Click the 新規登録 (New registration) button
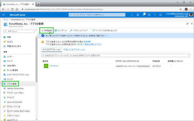 point(47,31)
